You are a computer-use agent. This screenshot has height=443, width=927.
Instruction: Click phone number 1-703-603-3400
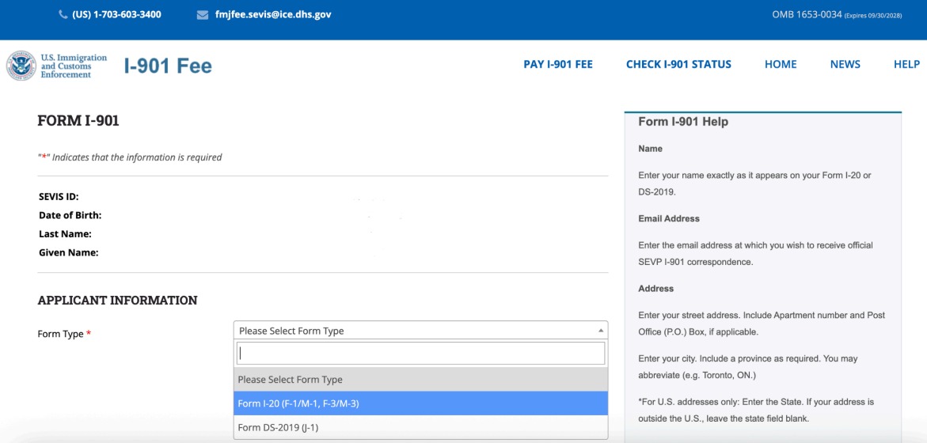(x=116, y=14)
